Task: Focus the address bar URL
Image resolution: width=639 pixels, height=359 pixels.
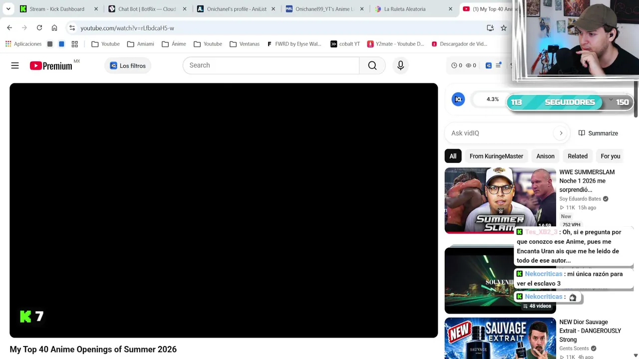Action: [127, 28]
